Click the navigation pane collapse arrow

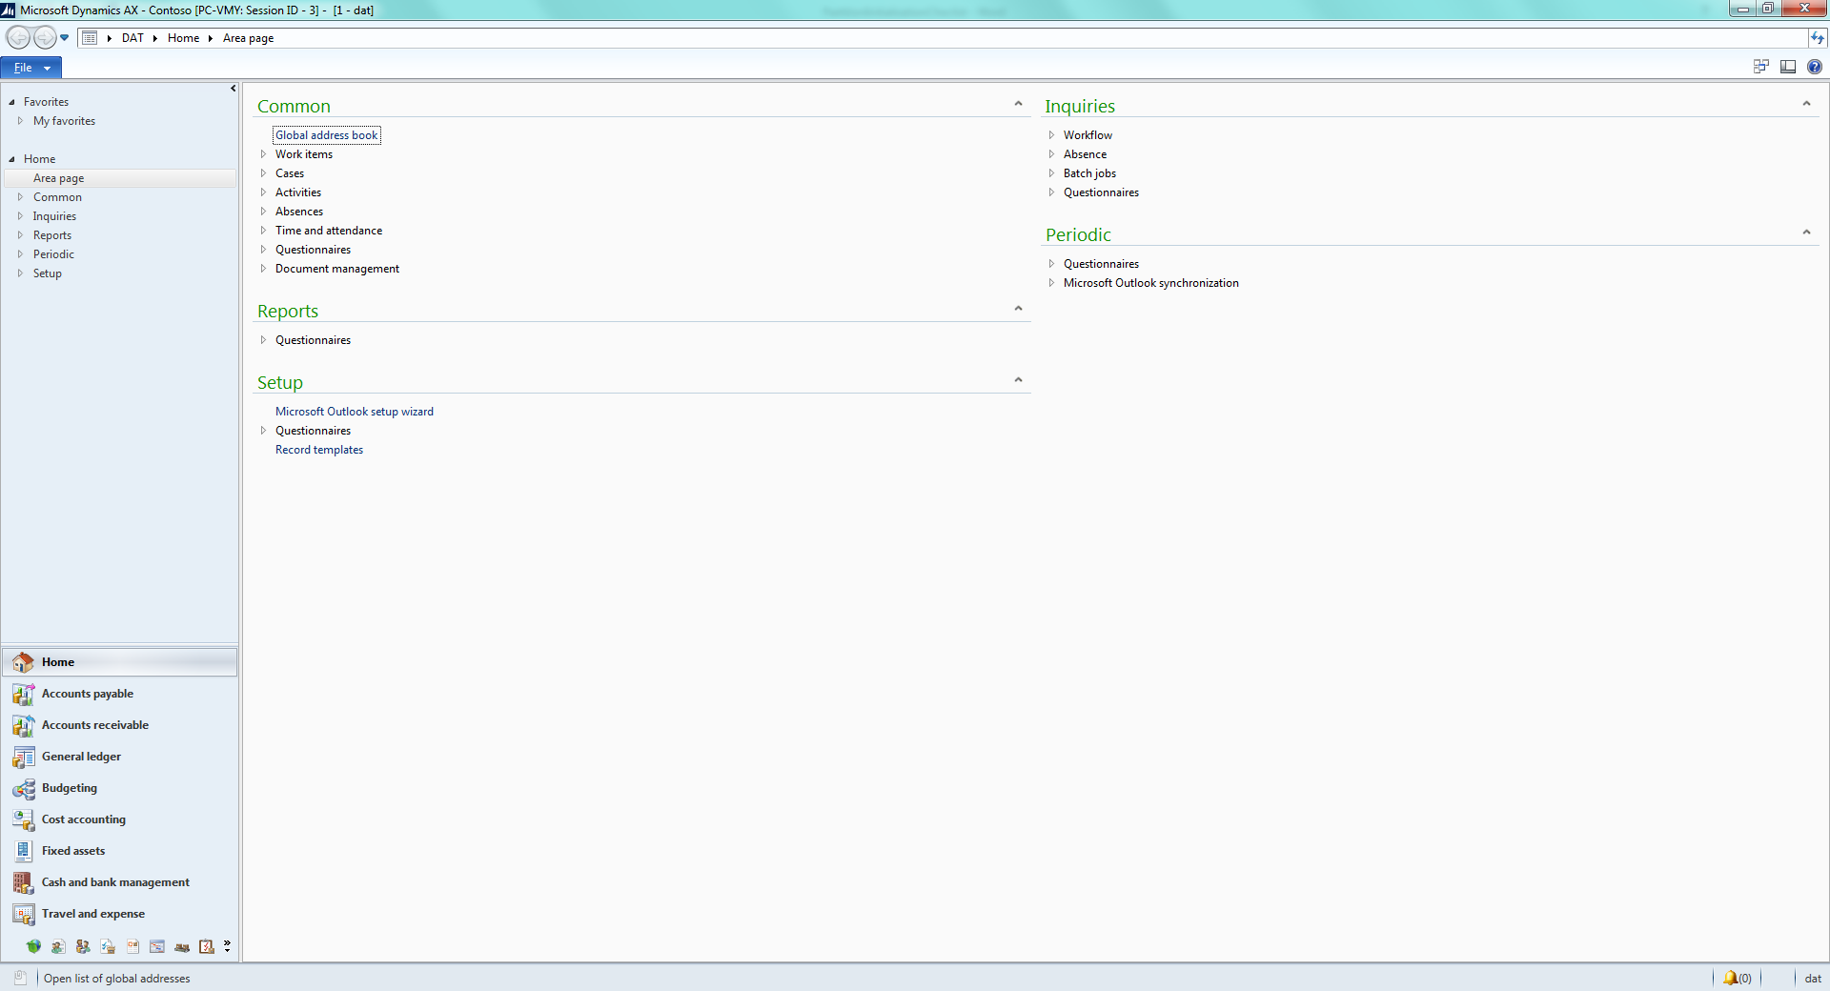coord(233,89)
